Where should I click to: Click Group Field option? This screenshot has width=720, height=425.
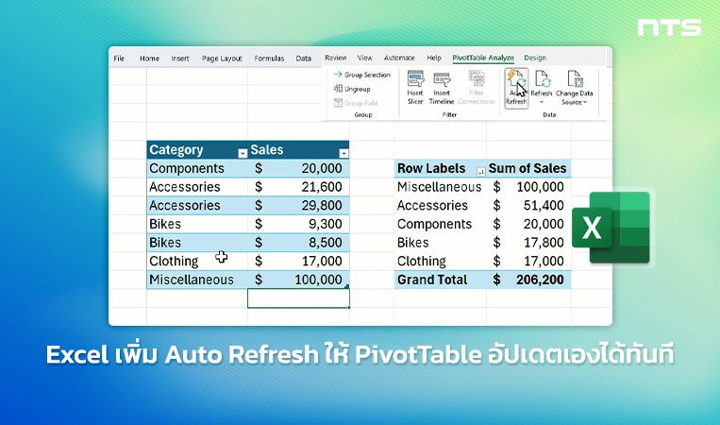click(x=356, y=103)
